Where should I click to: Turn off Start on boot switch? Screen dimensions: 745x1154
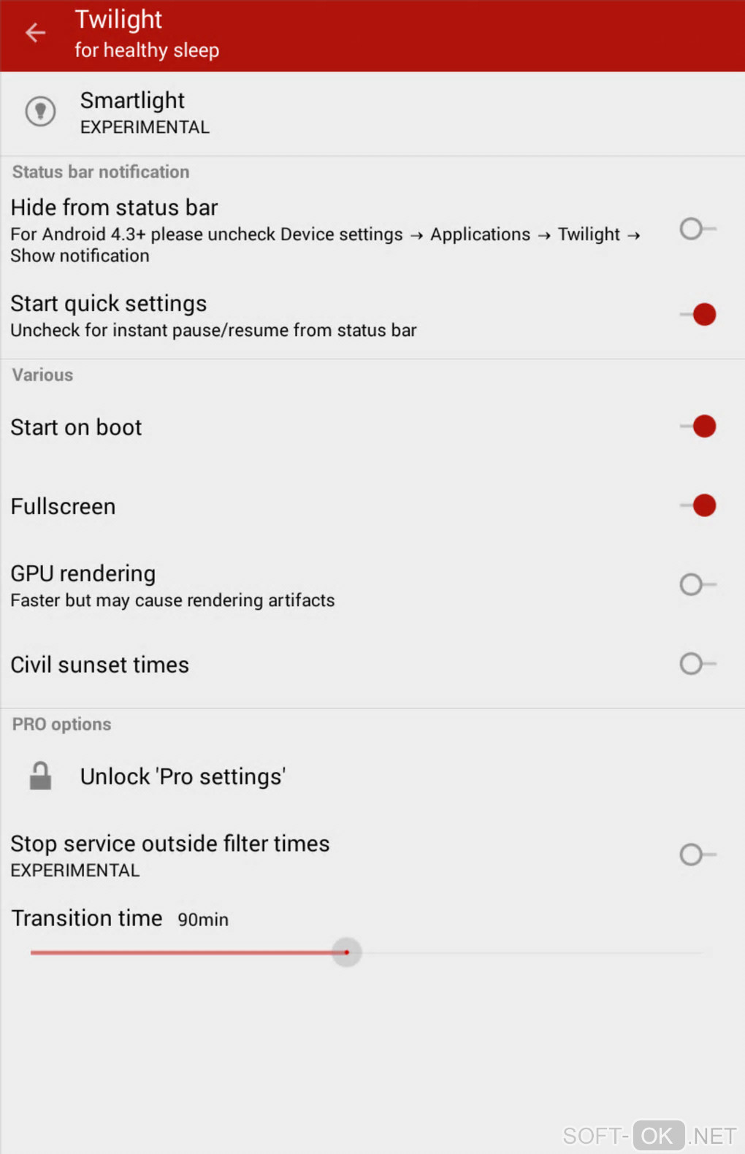click(x=698, y=427)
